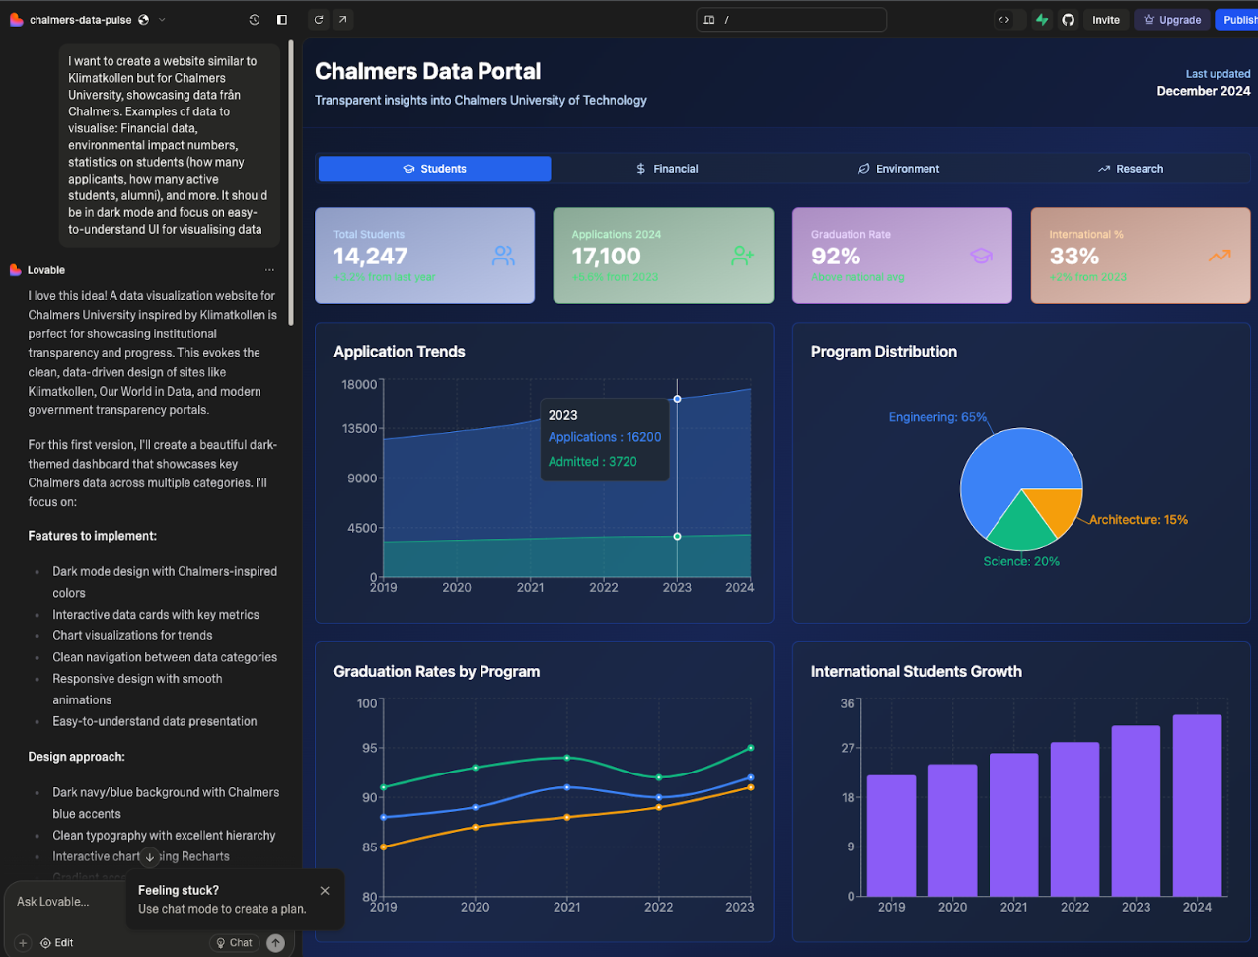Click the plus attachment icon in the prompt box
Screen dimensions: 1258x957
point(23,943)
